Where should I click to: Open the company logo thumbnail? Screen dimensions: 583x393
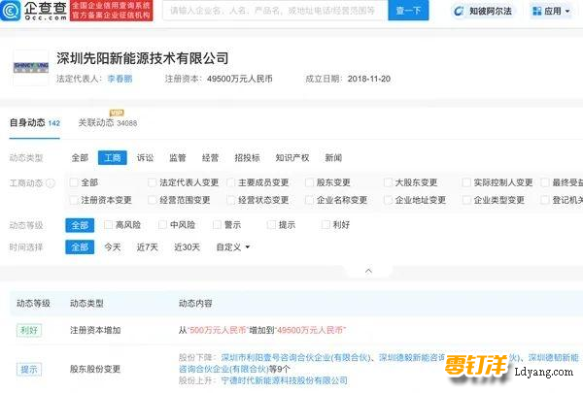[31, 68]
